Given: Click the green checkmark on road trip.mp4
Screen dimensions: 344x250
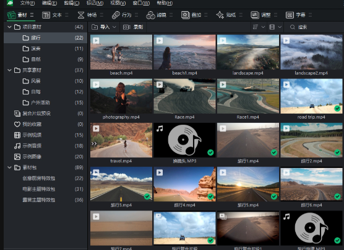Looking at the screenshot, I should [337, 109].
